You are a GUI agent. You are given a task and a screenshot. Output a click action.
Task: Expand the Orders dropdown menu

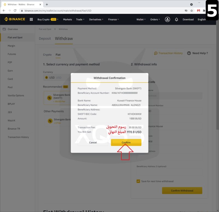click(x=155, y=19)
